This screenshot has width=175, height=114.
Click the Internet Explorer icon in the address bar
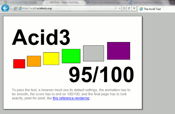pyautogui.click(x=20, y=8)
